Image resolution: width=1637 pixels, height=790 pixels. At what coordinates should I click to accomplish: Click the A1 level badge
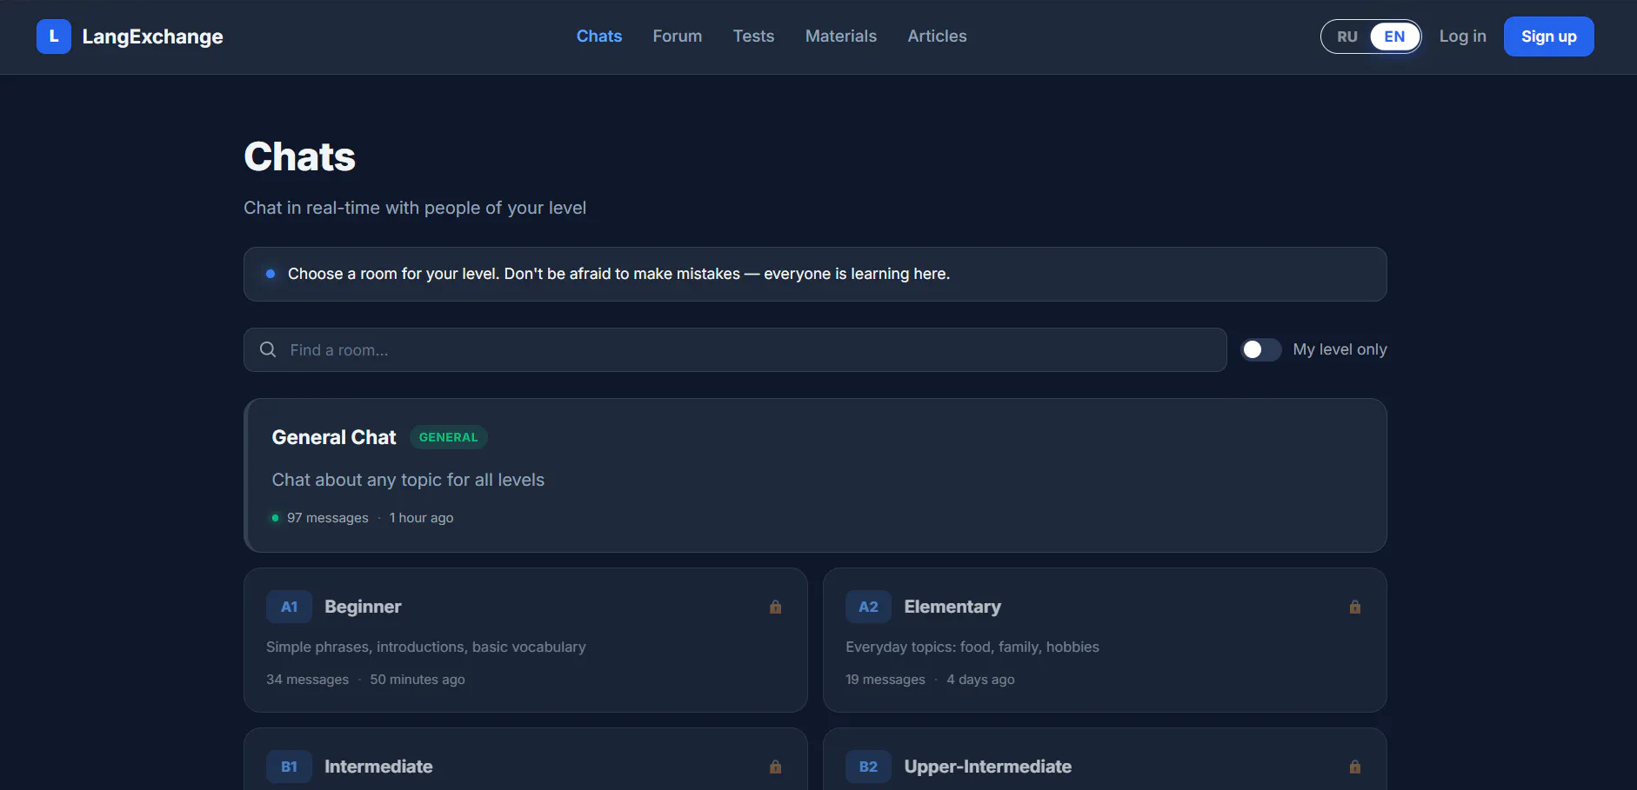(x=290, y=607)
